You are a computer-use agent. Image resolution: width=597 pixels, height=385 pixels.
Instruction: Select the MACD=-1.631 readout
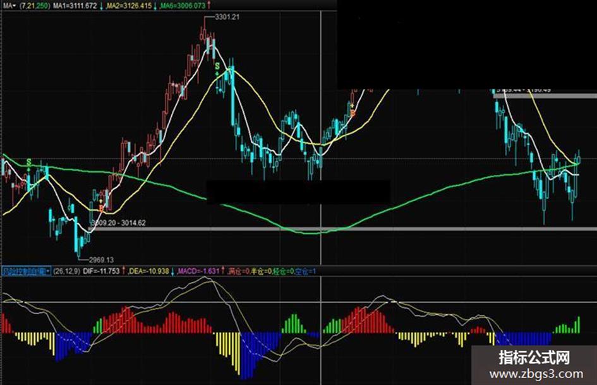point(199,271)
